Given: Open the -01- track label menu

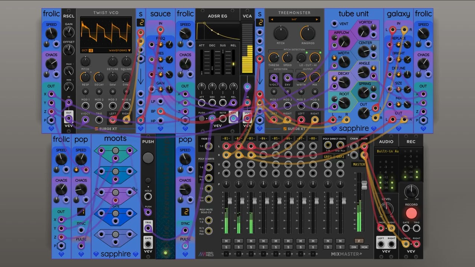Looking at the screenshot, I should click(x=226, y=139).
